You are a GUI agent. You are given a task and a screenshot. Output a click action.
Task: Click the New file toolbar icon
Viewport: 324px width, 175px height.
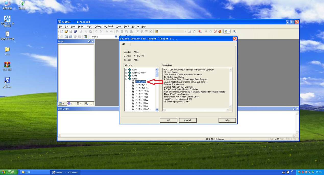(x=62, y=31)
